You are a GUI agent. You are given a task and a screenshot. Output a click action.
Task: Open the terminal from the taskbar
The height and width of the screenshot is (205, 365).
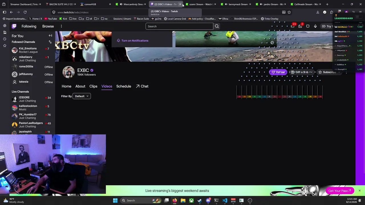pyautogui.click(x=216, y=200)
